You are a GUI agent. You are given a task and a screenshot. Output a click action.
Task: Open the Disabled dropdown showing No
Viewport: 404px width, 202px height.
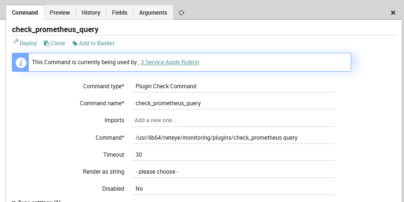click(233, 189)
